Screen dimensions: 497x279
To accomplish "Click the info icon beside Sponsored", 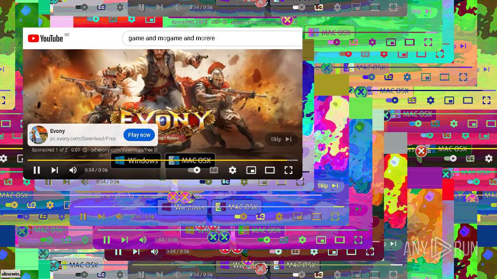I will click(x=85, y=150).
